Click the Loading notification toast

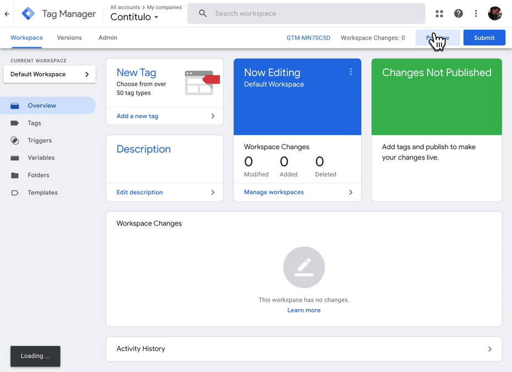tap(35, 356)
